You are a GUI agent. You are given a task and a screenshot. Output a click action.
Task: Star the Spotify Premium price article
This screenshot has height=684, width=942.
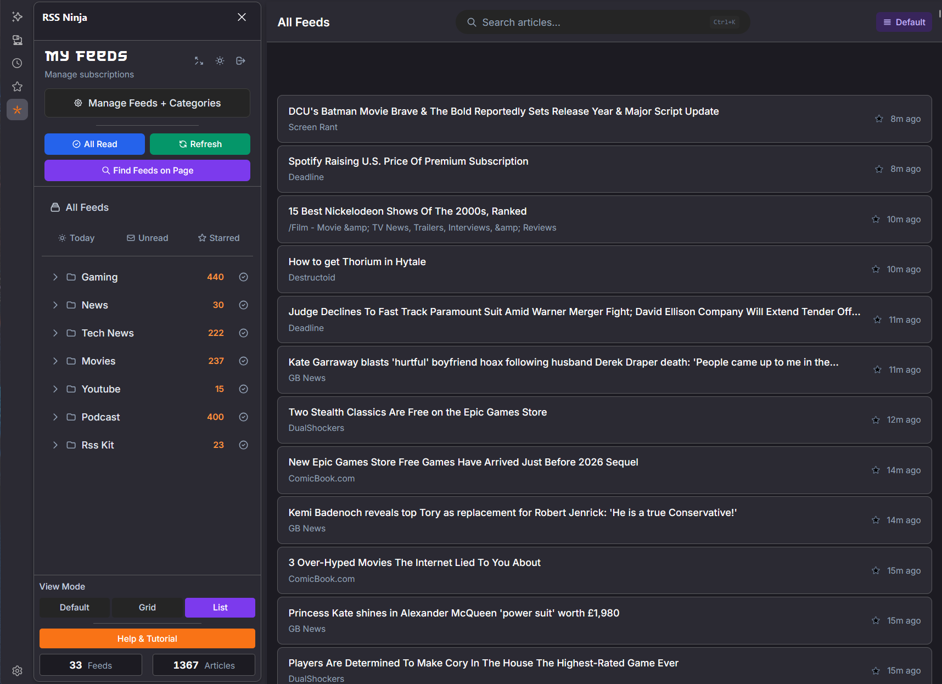tap(878, 169)
